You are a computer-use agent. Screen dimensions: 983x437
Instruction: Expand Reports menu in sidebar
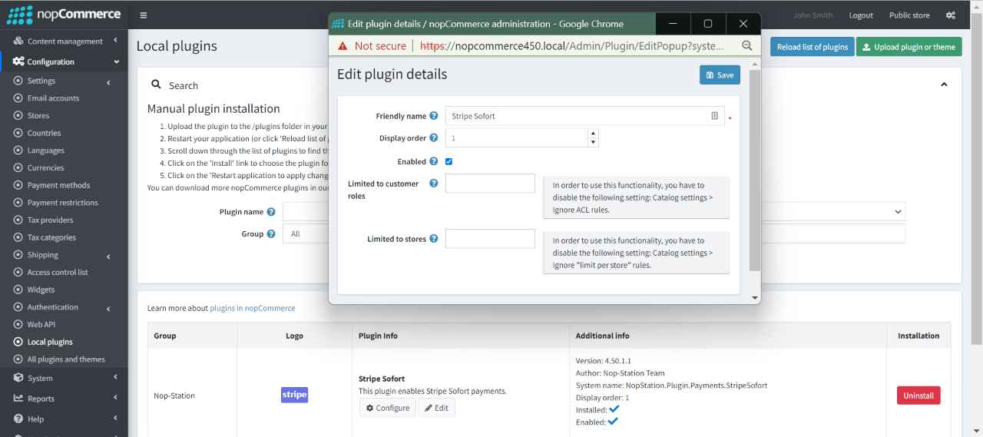[x=65, y=399]
